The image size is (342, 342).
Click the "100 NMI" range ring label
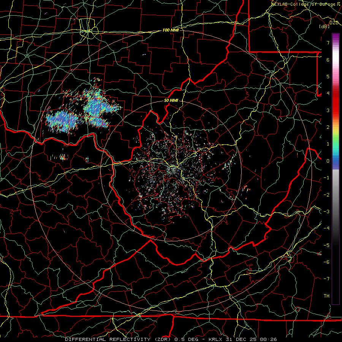[171, 30]
